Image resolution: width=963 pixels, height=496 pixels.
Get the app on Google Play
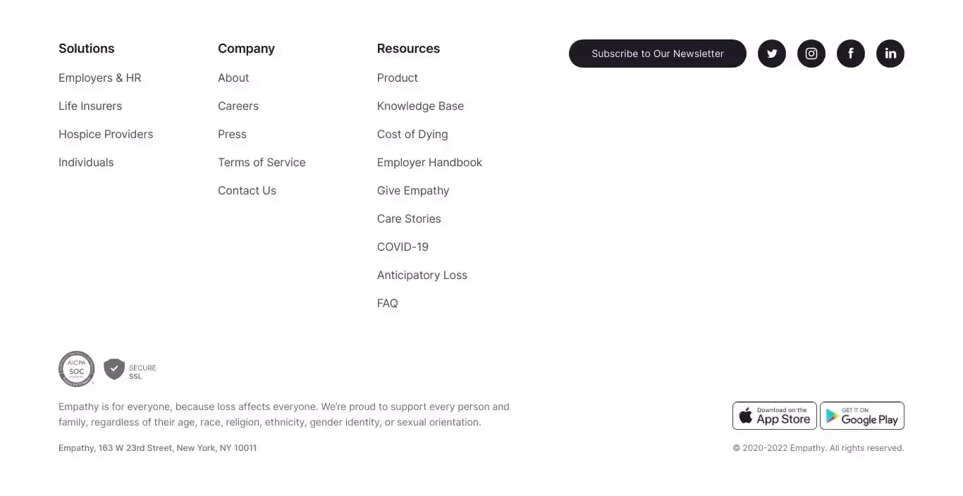click(862, 416)
